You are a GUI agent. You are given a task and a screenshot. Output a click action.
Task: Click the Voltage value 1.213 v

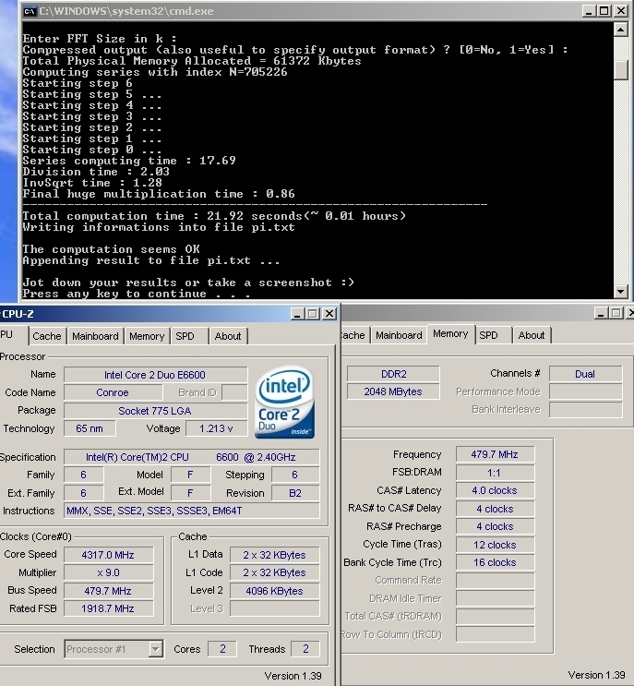click(x=216, y=428)
